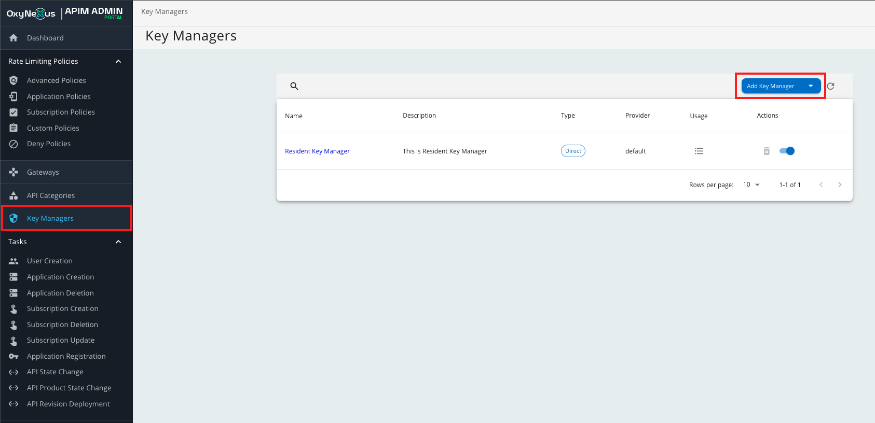Screen dimensions: 875x423
Task: Click the Usage column header
Action: tap(699, 116)
